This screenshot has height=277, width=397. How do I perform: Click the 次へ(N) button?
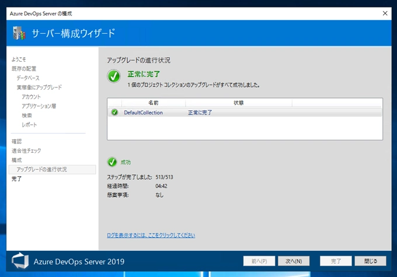coord(294,261)
